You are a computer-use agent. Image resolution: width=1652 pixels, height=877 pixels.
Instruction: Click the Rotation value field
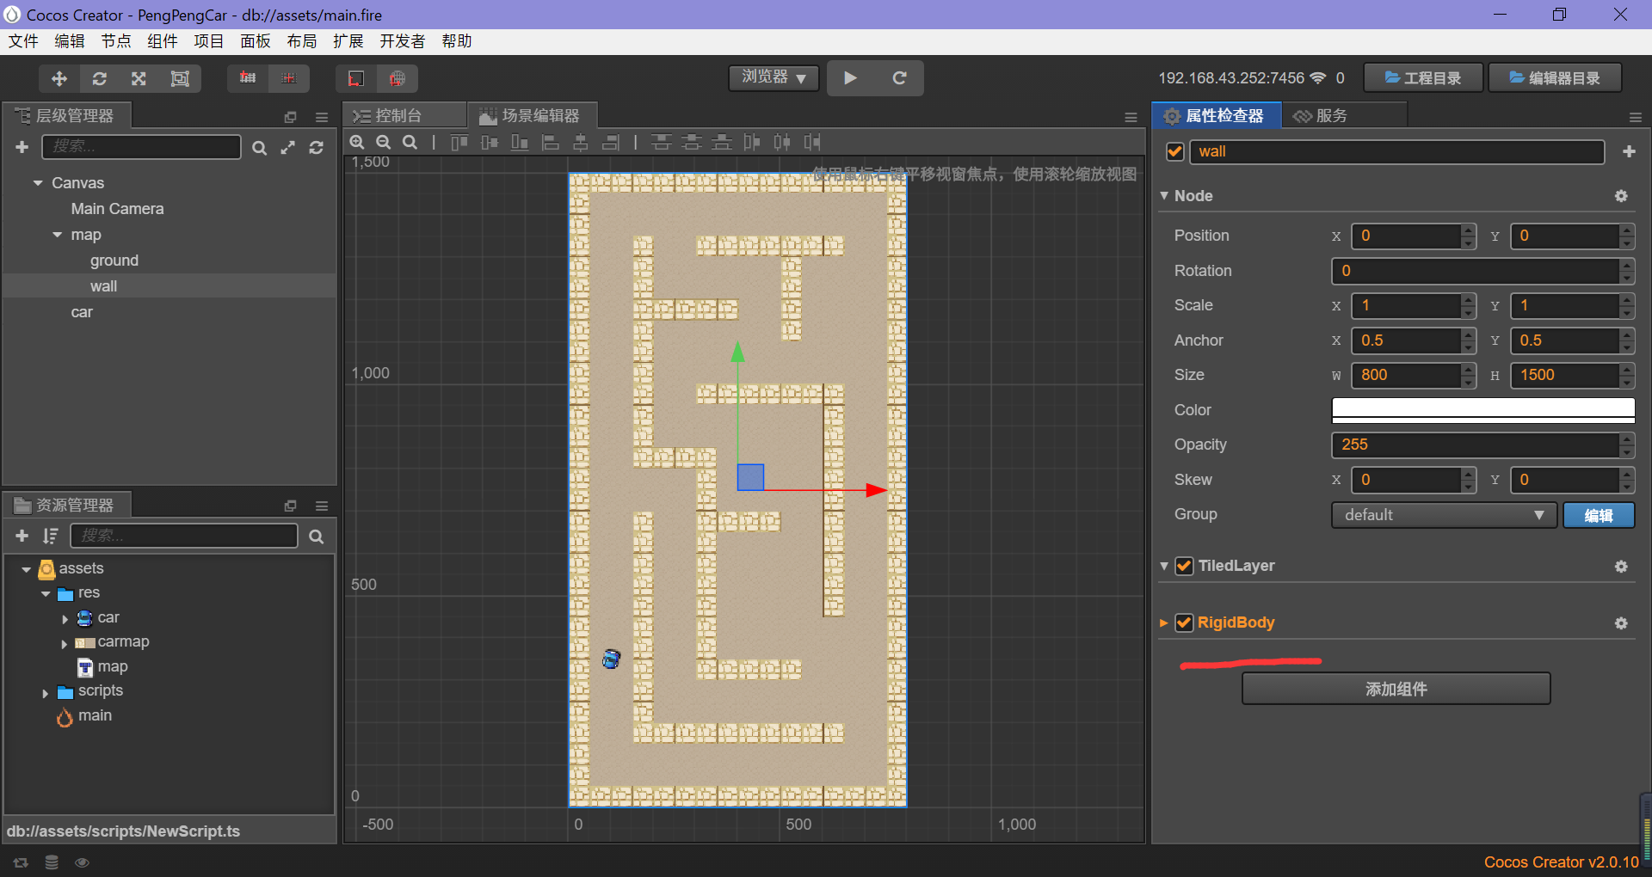click(1476, 271)
